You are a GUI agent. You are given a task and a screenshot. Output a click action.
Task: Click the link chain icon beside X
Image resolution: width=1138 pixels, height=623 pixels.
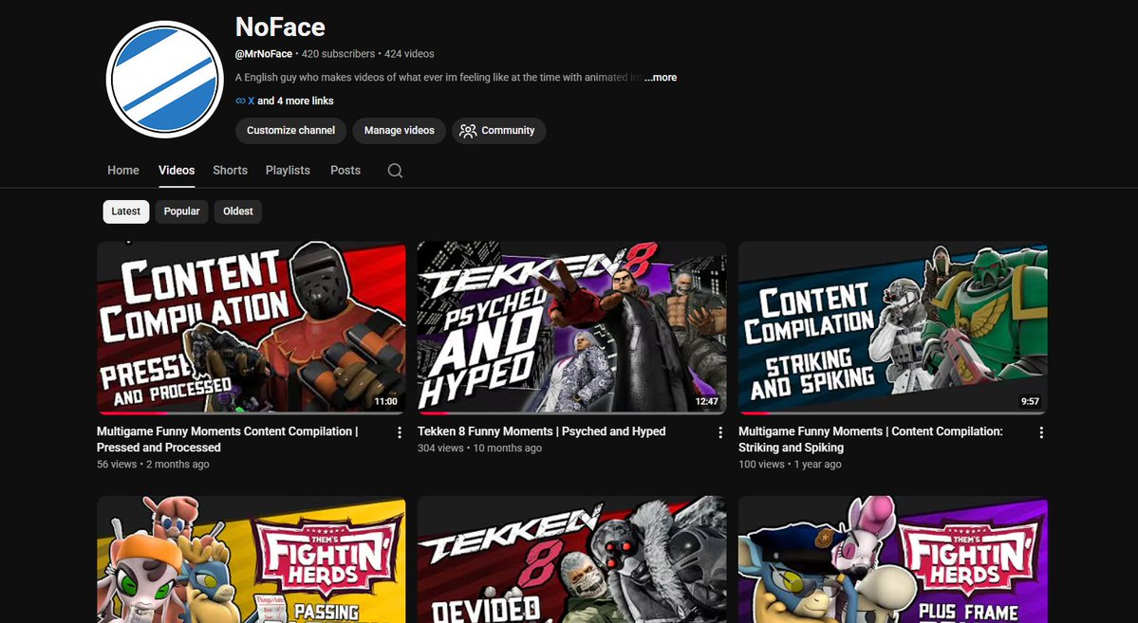point(240,101)
